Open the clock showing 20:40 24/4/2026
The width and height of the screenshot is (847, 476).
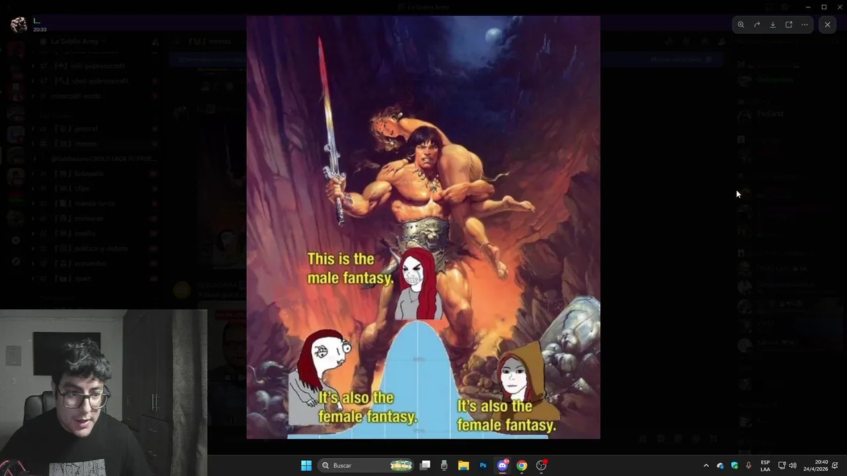[x=816, y=465]
